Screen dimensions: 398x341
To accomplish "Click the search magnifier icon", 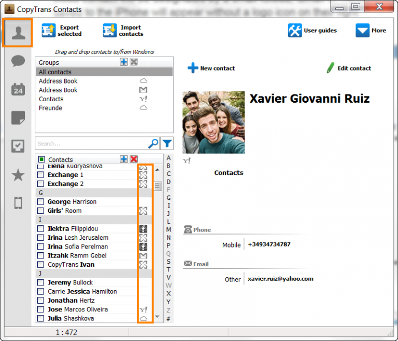I will tap(153, 144).
